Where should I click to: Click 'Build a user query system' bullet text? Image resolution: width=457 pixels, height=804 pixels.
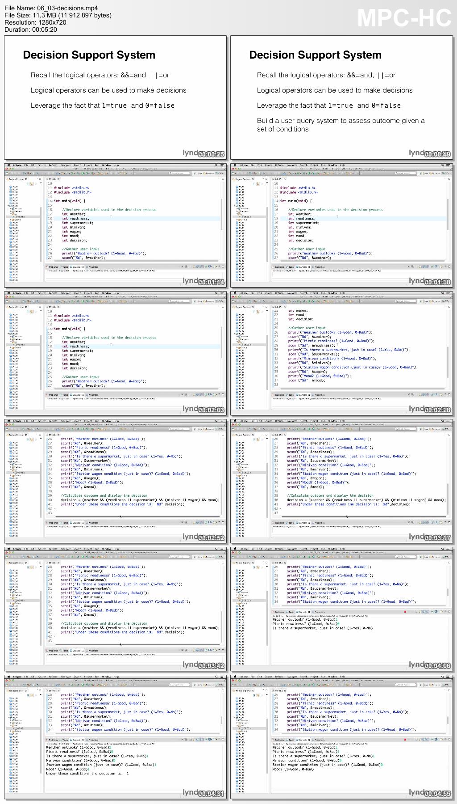point(341,125)
